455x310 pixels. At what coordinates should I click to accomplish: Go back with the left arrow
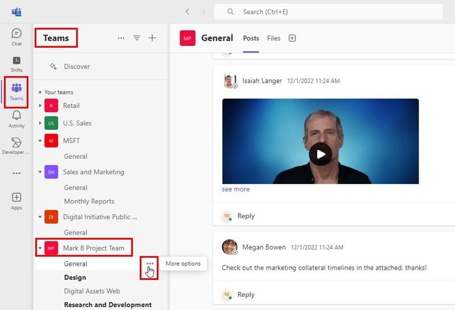pos(187,11)
